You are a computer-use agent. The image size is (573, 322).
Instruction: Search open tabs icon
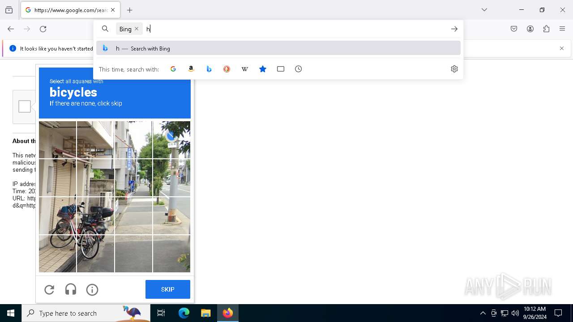[x=281, y=69]
